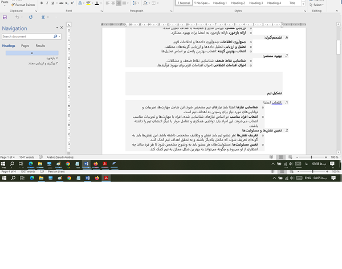Open the Windows Start menu
The image size is (342, 269).
pos(3,178)
